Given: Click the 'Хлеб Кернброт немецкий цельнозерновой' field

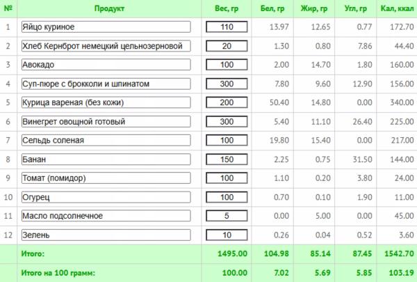Looking at the screenshot, I should click(x=106, y=46).
